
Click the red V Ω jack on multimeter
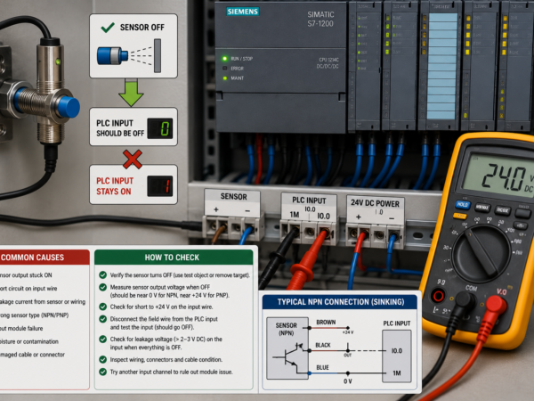click(496, 304)
